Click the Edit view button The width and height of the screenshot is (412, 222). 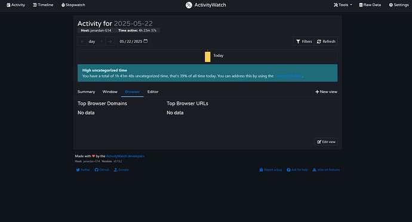pyautogui.click(x=326, y=142)
